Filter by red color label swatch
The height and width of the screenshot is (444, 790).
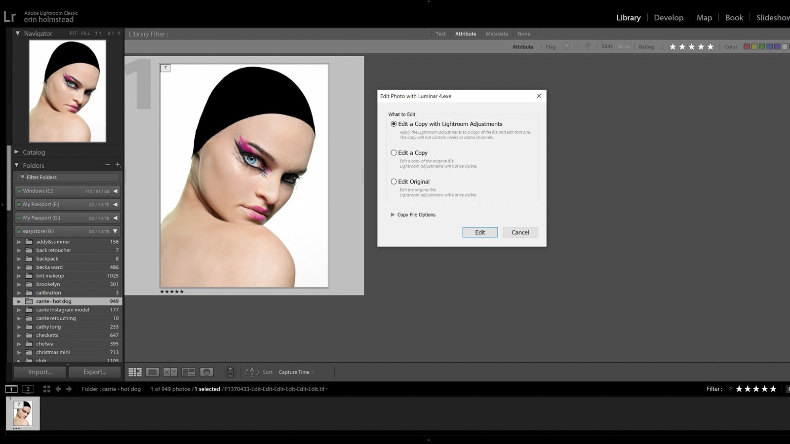point(747,47)
